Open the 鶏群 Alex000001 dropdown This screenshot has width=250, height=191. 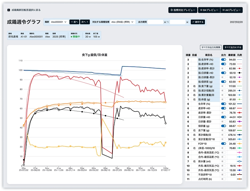point(59,22)
